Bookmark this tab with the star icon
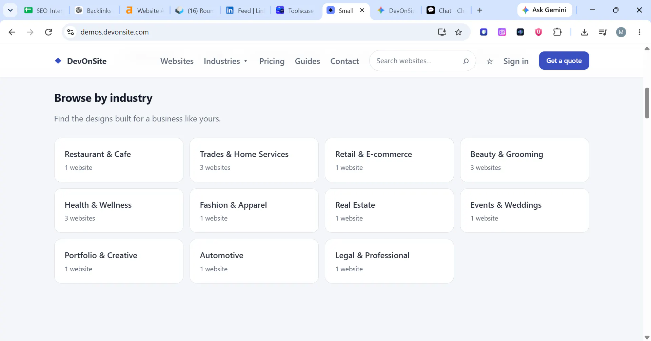This screenshot has width=651, height=341. pos(458,32)
